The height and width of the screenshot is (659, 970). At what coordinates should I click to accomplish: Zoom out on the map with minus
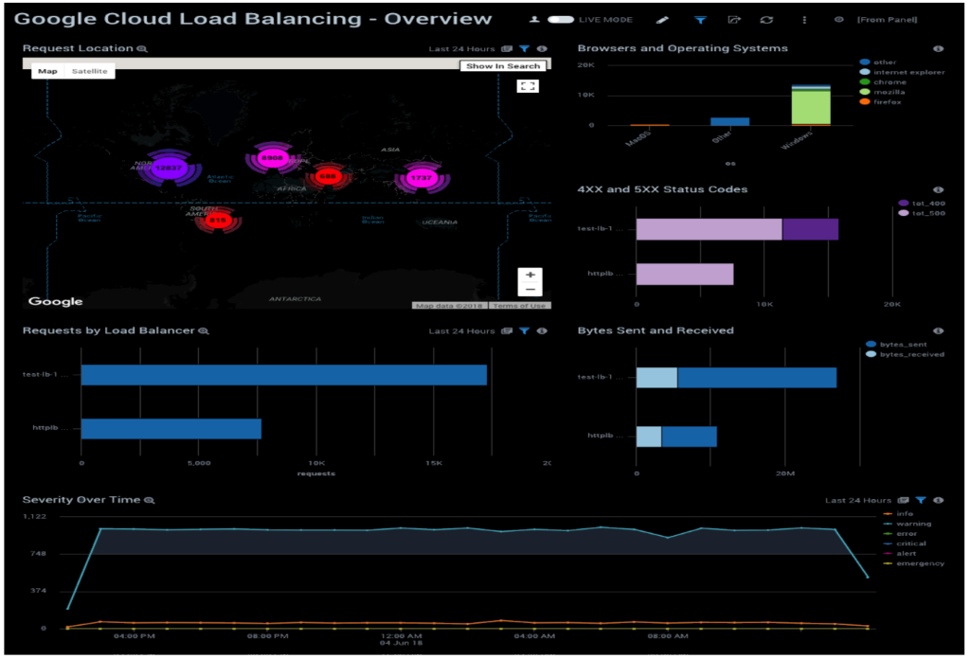[530, 290]
